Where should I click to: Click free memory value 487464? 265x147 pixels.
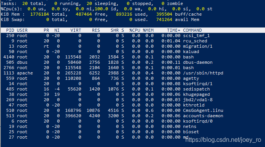84,15
